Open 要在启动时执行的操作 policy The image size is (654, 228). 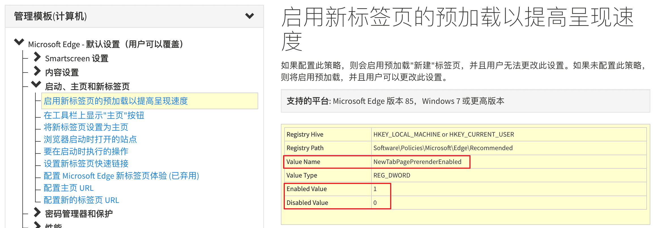click(86, 152)
